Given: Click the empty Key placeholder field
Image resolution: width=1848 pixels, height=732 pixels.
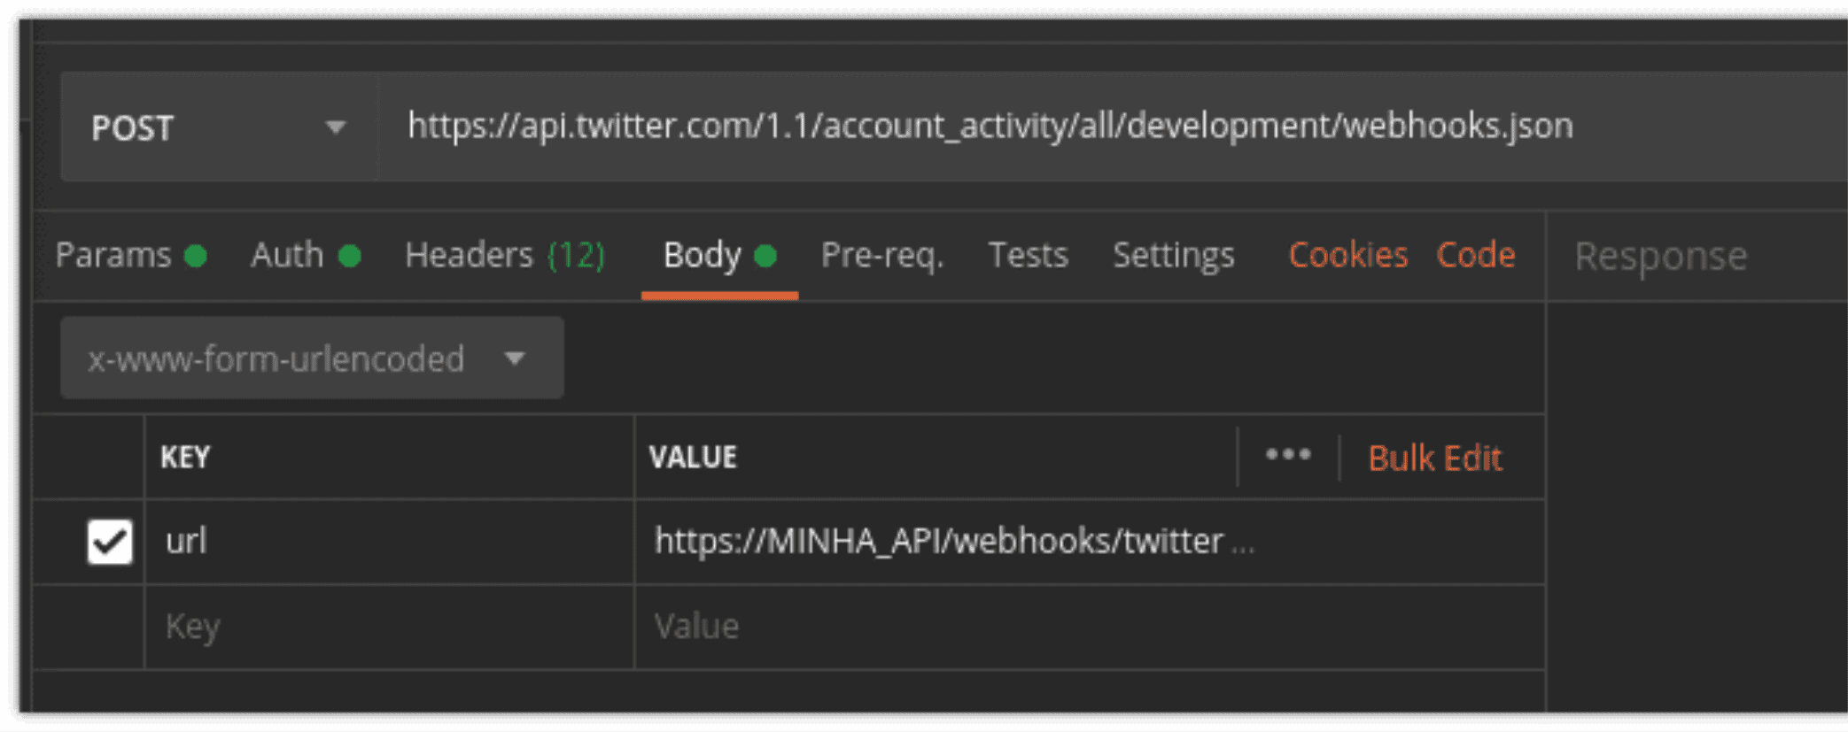Looking at the screenshot, I should 388,627.
